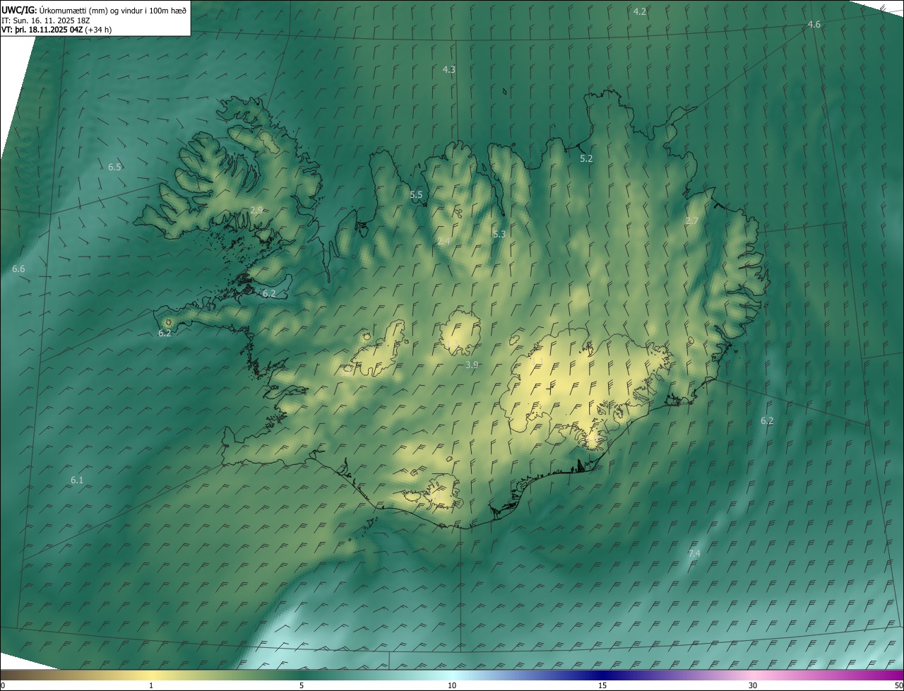The image size is (904, 691).
Task: Click the 4.2 value label
Action: pyautogui.click(x=640, y=12)
